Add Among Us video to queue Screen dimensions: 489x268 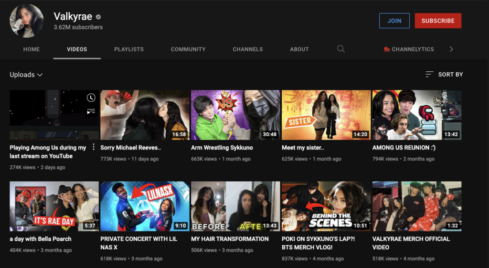pos(91,111)
